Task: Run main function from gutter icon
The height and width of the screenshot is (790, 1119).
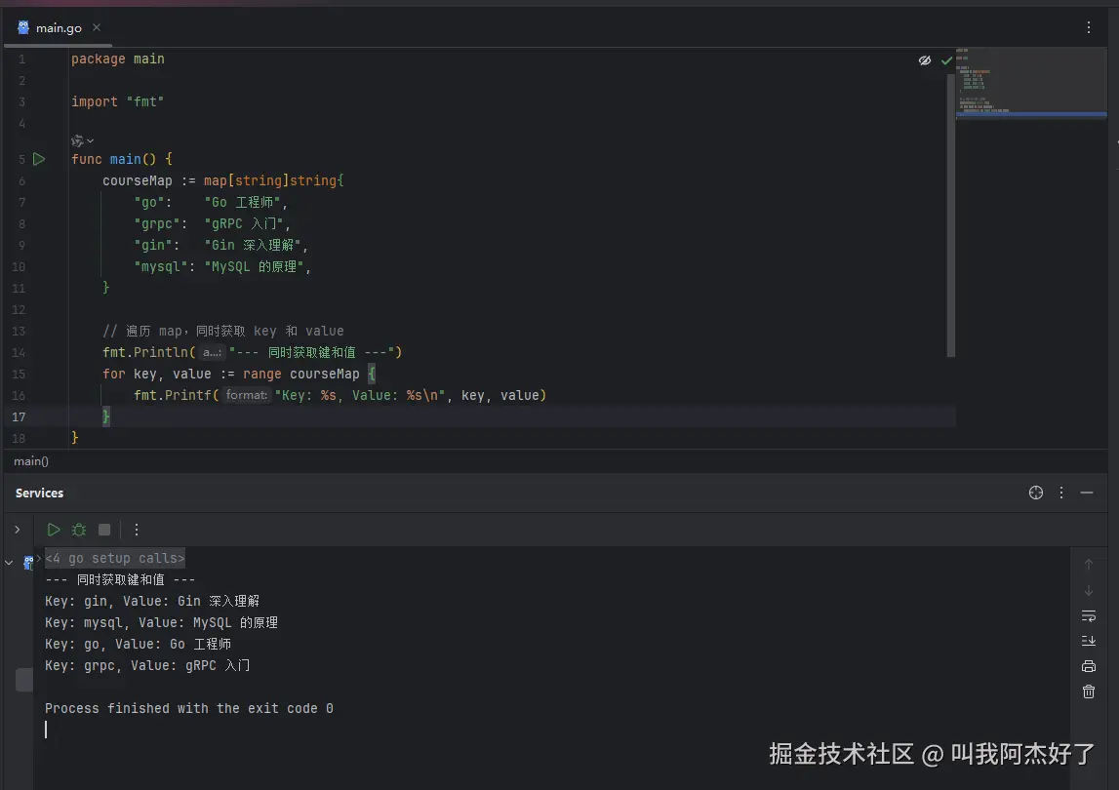Action: (x=39, y=159)
